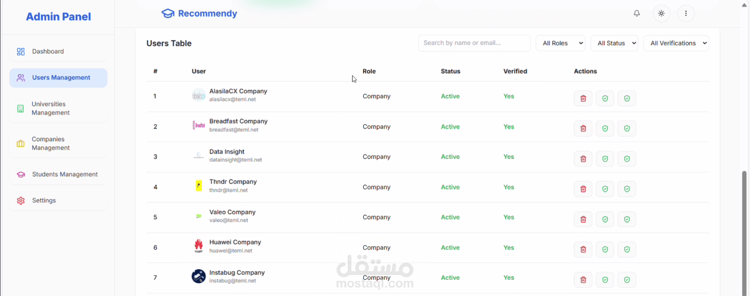Go to Dashboard in the sidebar
Image resolution: width=750 pixels, height=296 pixels.
[58, 52]
